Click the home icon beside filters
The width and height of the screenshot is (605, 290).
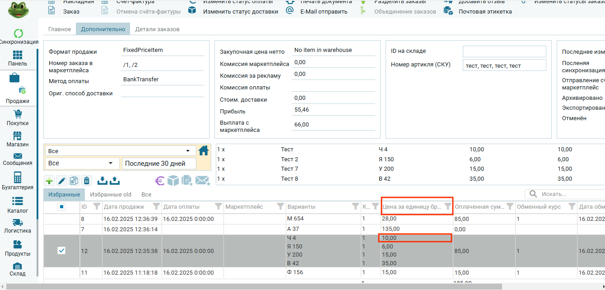coord(204,150)
